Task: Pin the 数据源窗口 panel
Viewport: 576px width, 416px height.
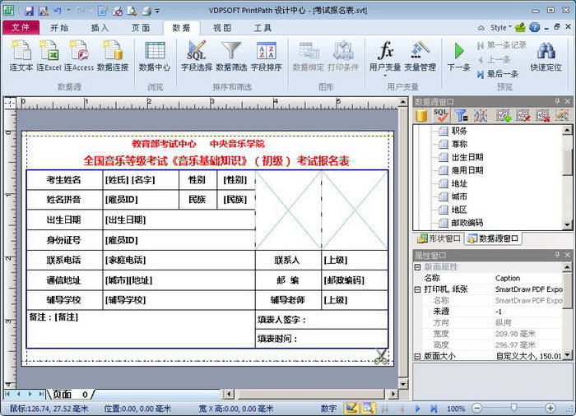Action: pos(557,102)
